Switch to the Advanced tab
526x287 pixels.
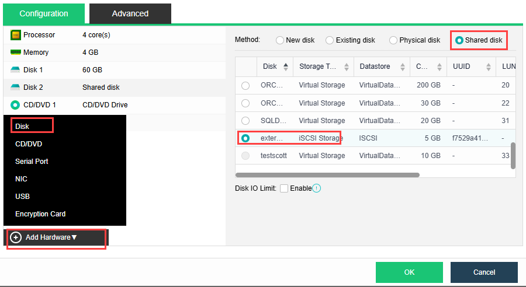click(130, 13)
